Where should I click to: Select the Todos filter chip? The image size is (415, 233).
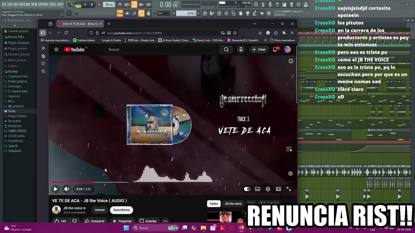pos(214,204)
